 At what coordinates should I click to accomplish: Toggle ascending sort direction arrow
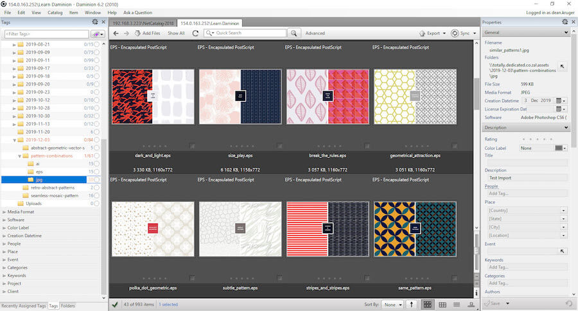click(x=411, y=304)
